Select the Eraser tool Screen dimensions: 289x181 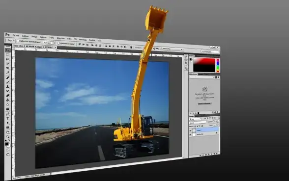[8, 96]
